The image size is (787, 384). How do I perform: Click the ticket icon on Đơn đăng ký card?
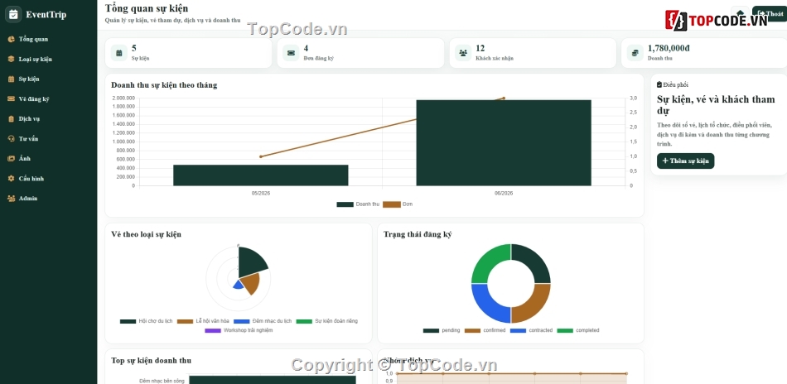pos(291,53)
